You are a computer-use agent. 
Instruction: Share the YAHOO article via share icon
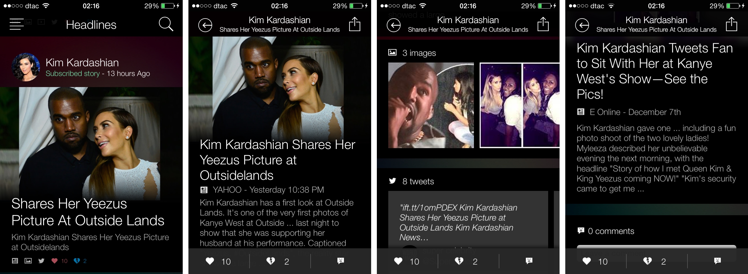pyautogui.click(x=355, y=24)
